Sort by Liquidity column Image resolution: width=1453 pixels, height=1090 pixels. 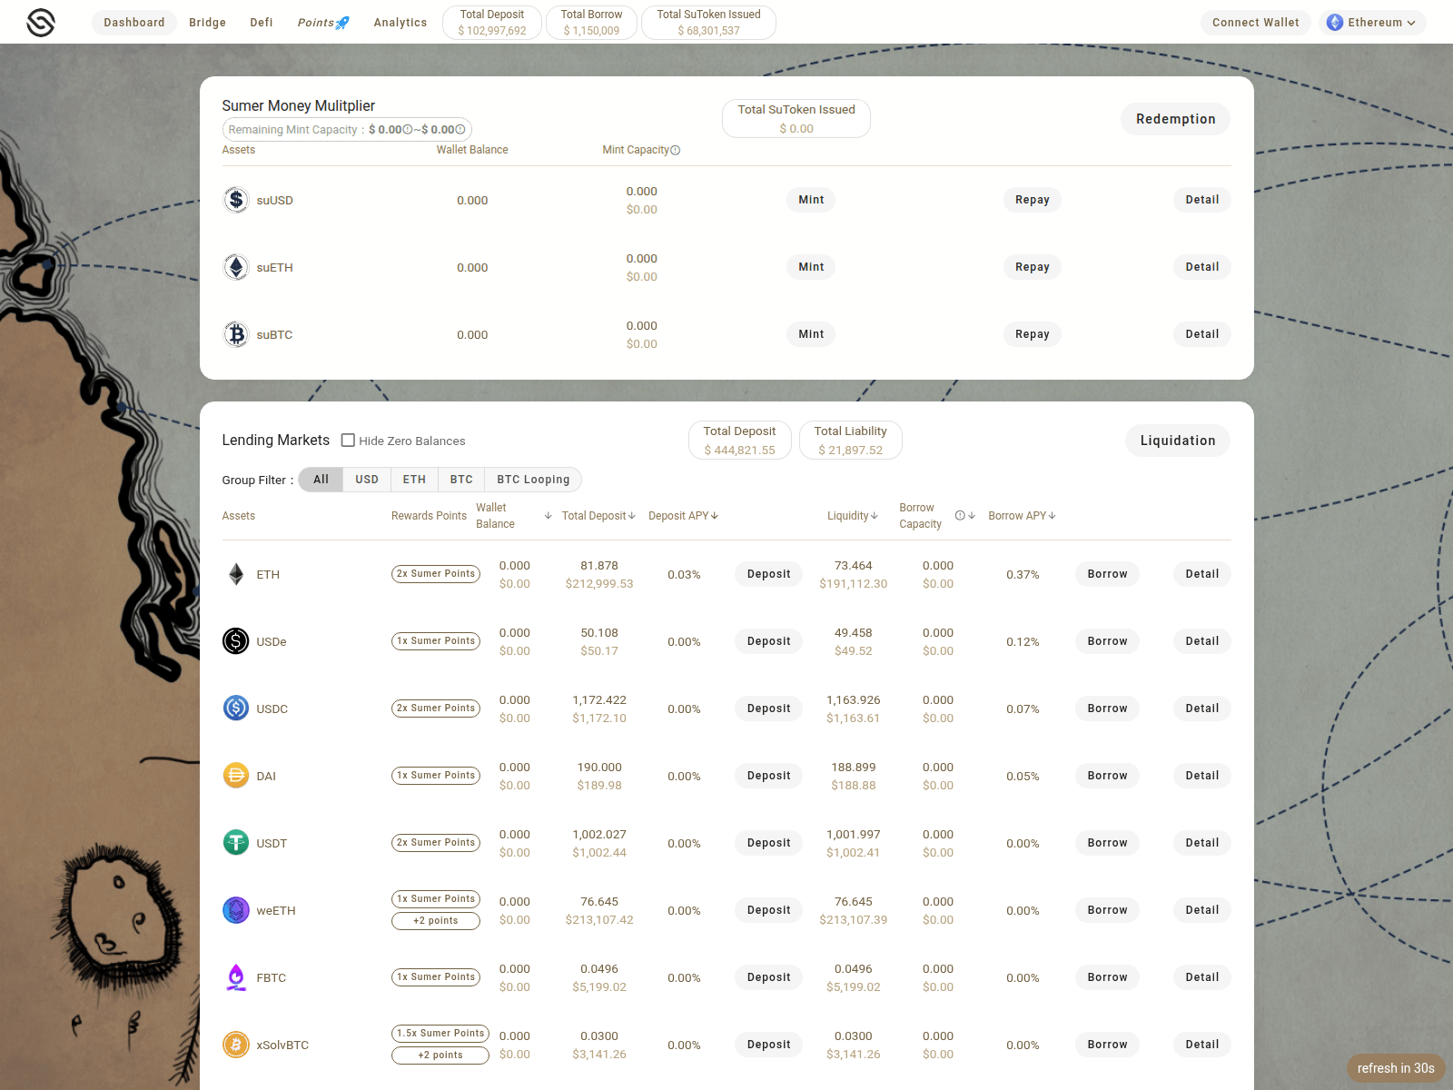[853, 516]
